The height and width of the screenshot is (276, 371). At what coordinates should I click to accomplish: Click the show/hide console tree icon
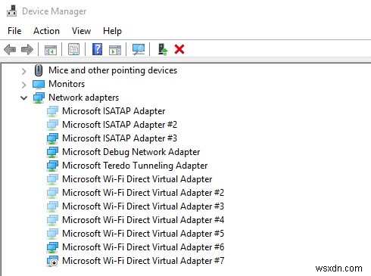[x=51, y=50]
